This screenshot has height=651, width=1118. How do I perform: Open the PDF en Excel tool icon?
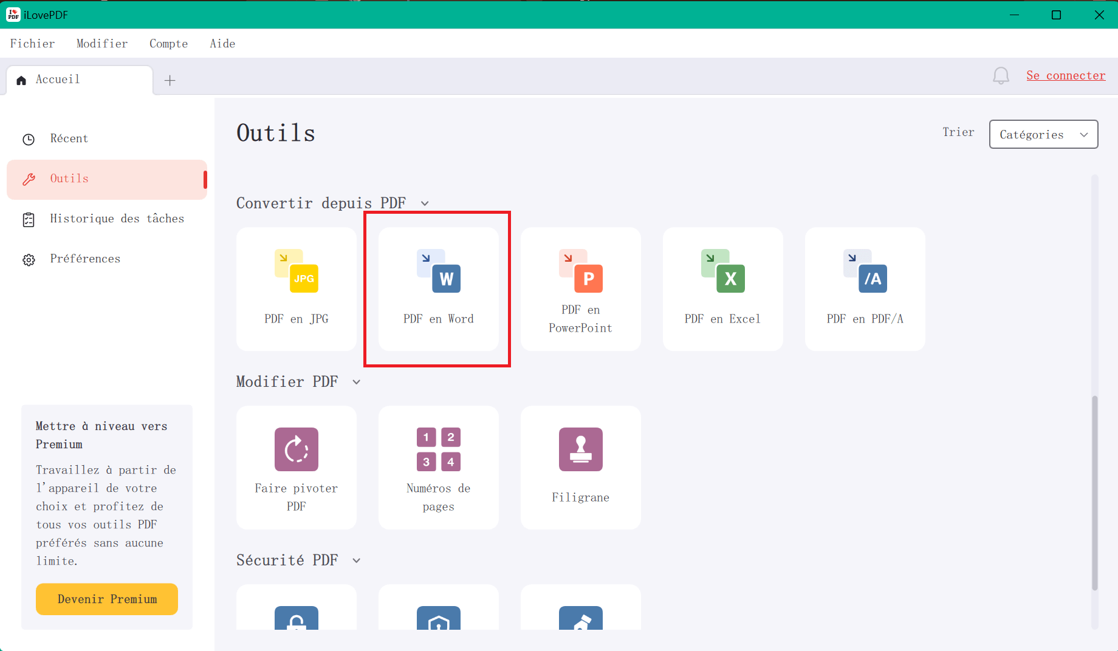click(x=723, y=271)
